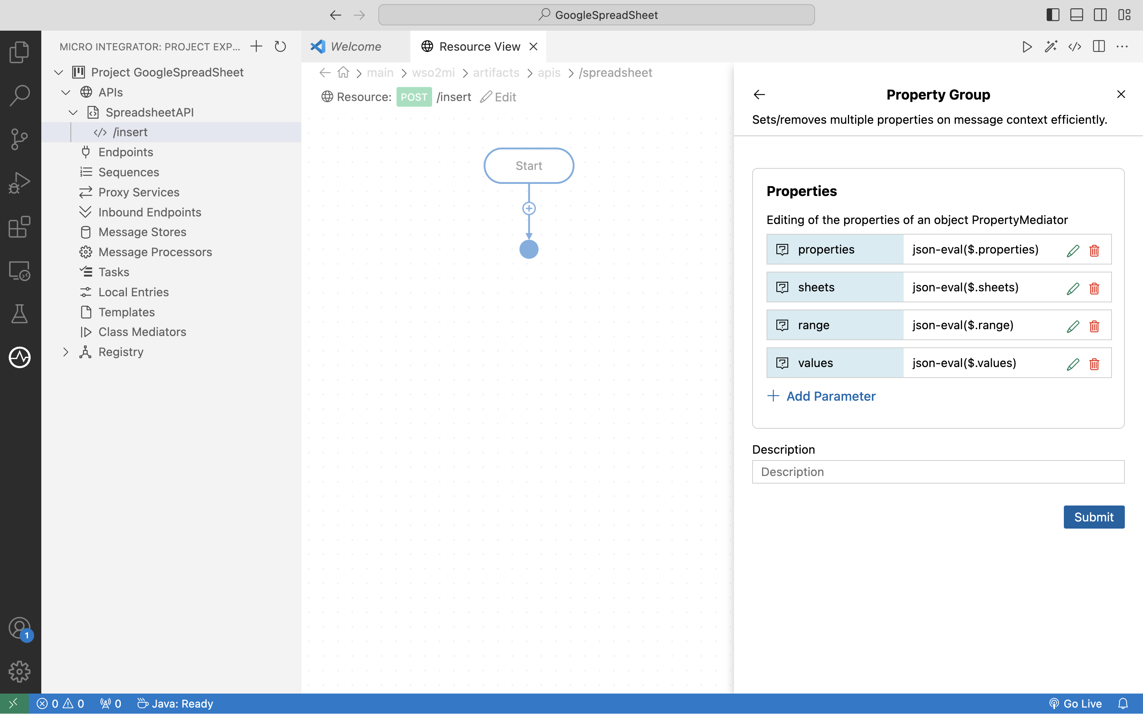Click the Go Live status bar button

pos(1075,704)
